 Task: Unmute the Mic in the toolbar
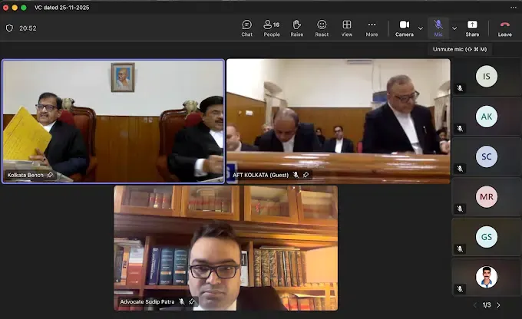tap(438, 28)
